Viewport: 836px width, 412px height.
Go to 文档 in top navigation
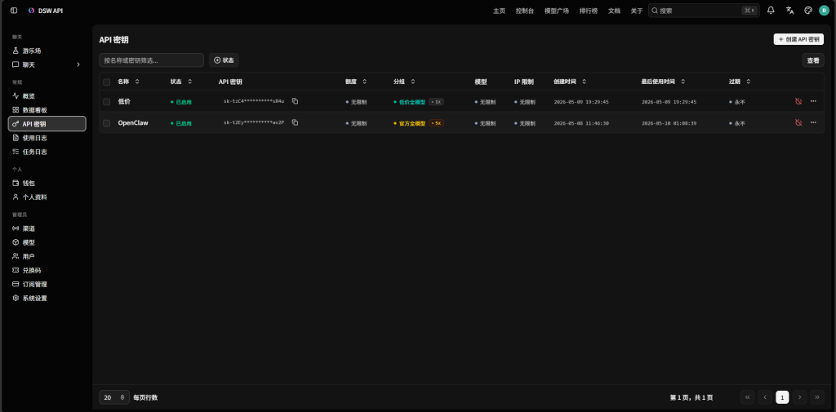click(614, 11)
